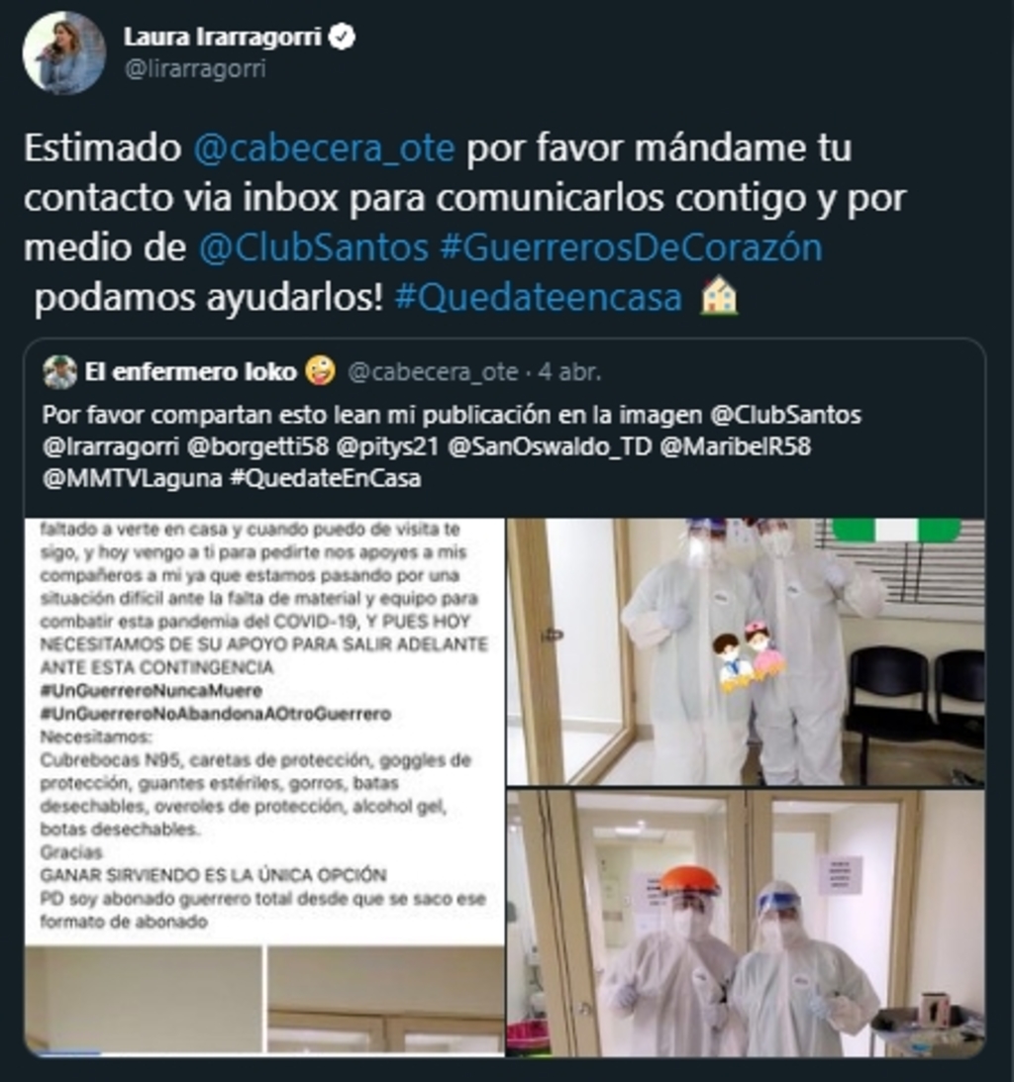Screen dimensions: 1014x1082
Task: Open the @SanOswaldo_TD mention
Action: (x=550, y=446)
